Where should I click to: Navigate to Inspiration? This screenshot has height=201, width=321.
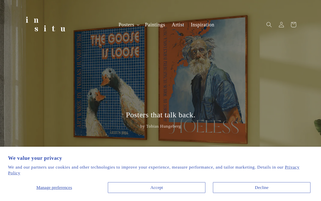click(x=202, y=25)
